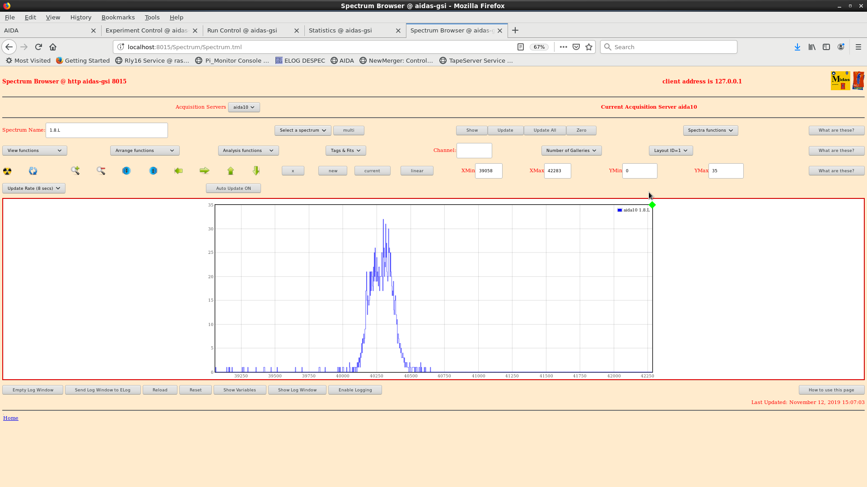The height and width of the screenshot is (487, 867).
Task: Click the green right arrow icon
Action: 205,170
